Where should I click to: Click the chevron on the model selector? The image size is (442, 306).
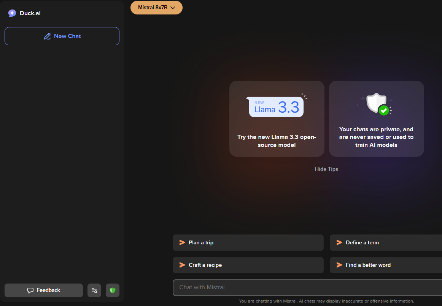pos(173,8)
